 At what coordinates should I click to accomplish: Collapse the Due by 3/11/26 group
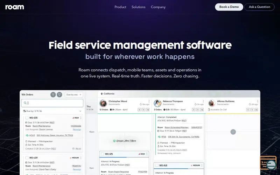80,111
